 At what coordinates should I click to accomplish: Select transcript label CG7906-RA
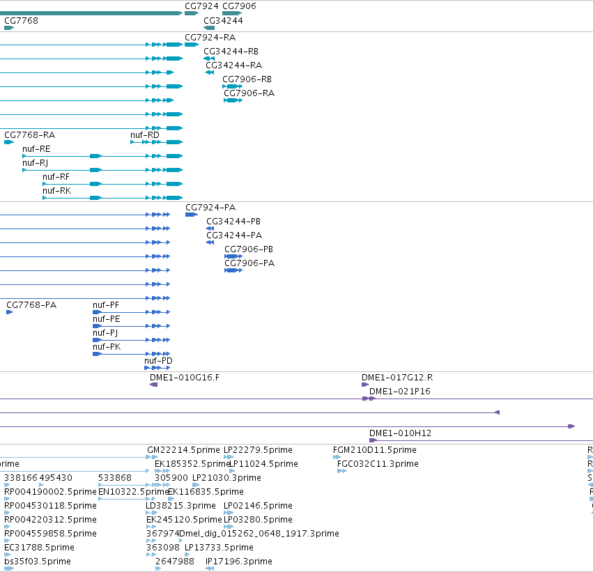[x=249, y=93]
